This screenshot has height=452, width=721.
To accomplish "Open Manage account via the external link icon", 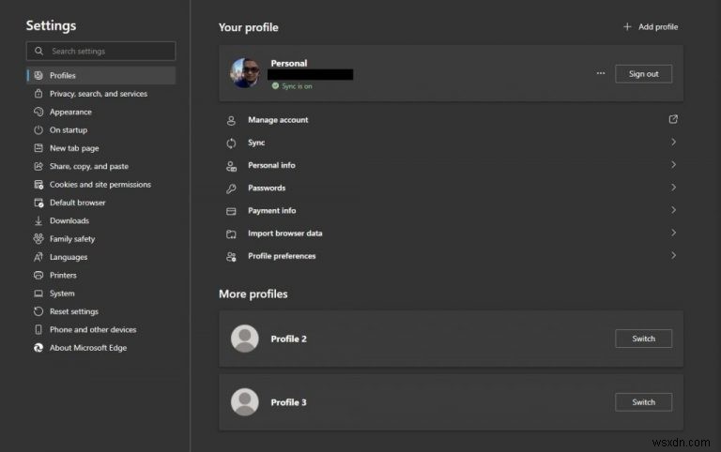I will click(673, 119).
